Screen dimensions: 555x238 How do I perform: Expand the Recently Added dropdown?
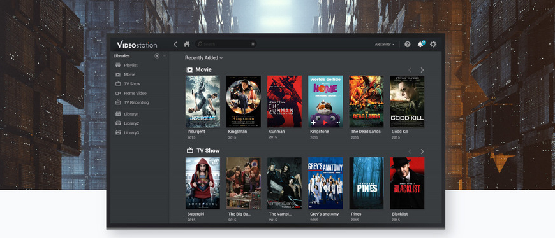tap(204, 57)
